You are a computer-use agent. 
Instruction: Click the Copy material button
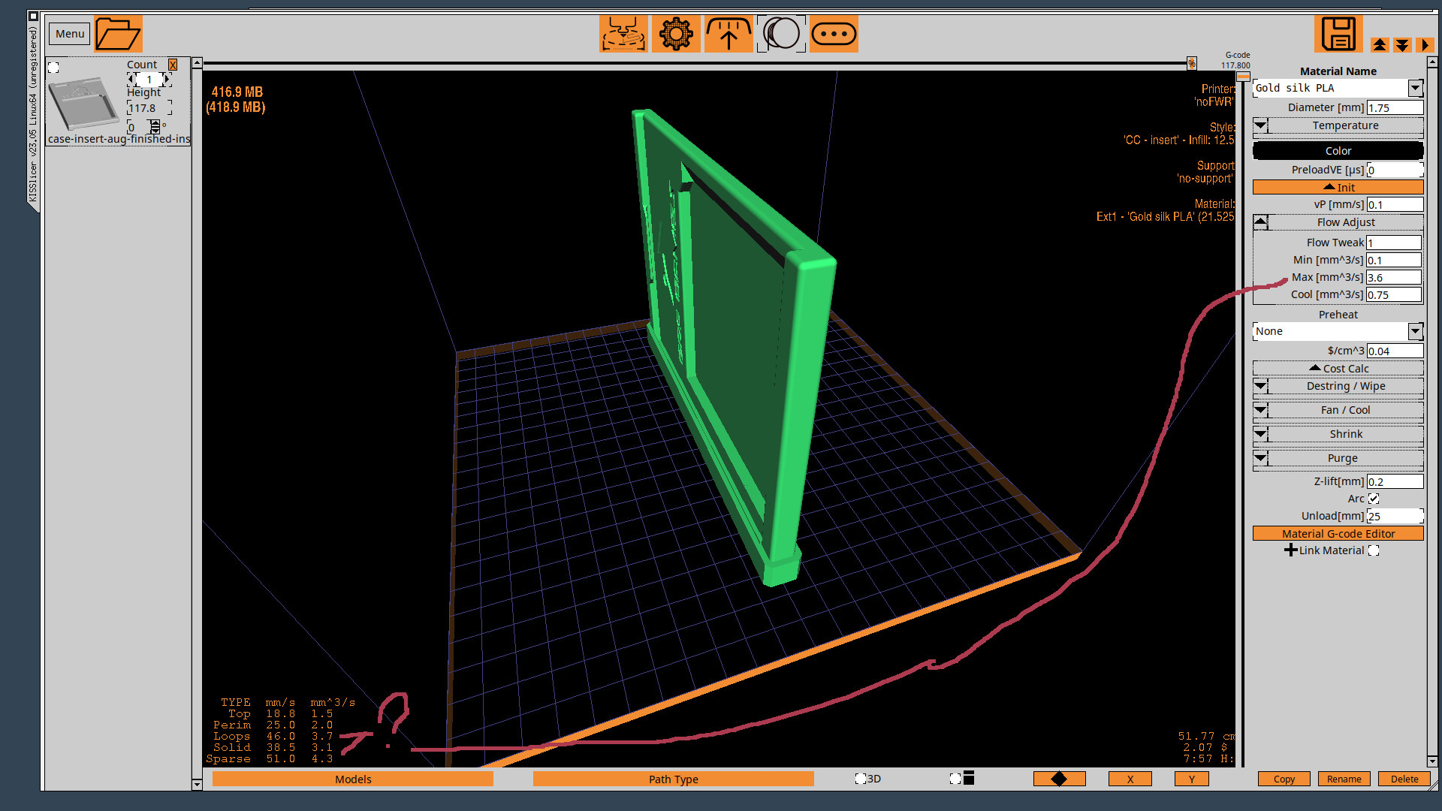1284,779
